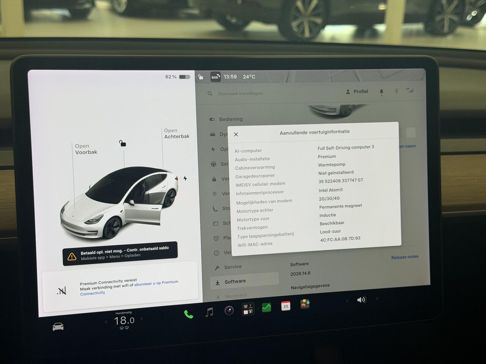Increase cabin temperature with right chevron
486x364 pixels.
142,319
